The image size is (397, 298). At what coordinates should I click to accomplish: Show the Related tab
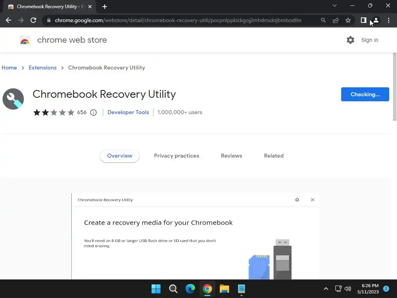pyautogui.click(x=274, y=156)
